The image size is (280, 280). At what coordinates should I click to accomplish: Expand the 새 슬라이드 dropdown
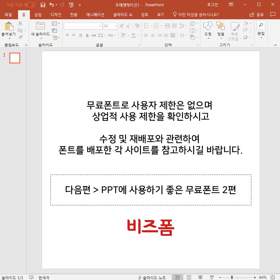click(41, 39)
